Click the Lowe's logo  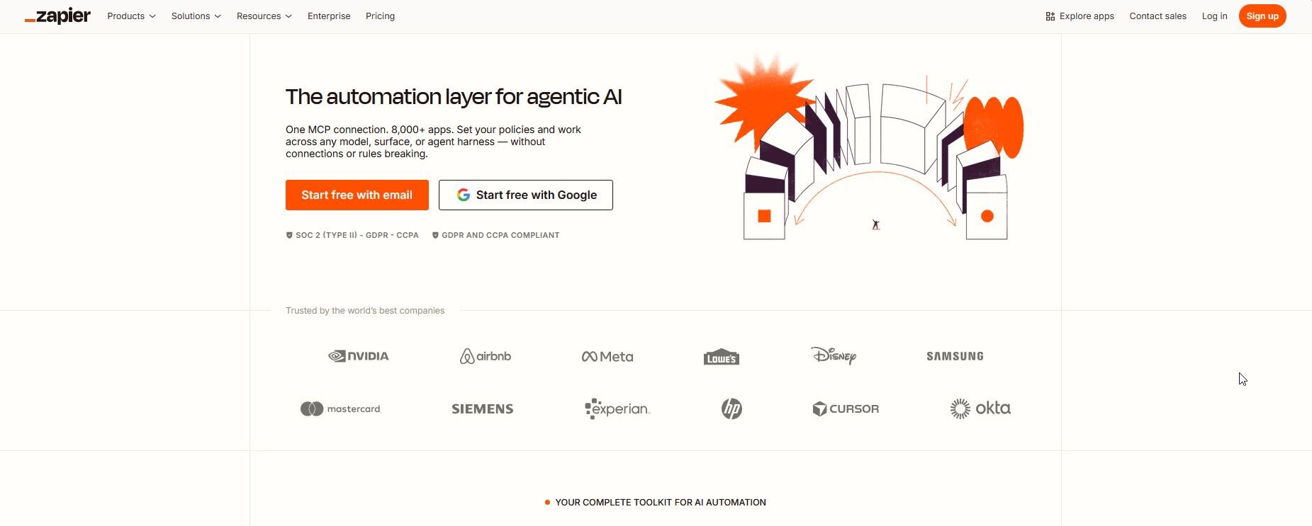point(722,357)
